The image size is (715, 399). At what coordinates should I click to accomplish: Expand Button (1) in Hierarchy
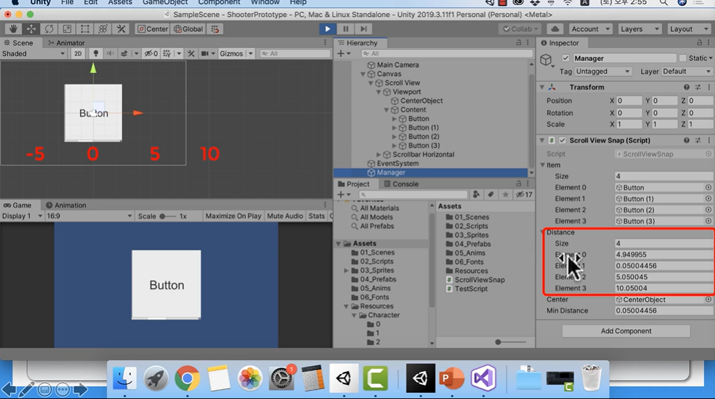click(x=394, y=127)
